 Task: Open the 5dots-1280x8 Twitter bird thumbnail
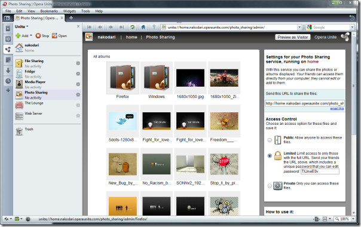123,121
